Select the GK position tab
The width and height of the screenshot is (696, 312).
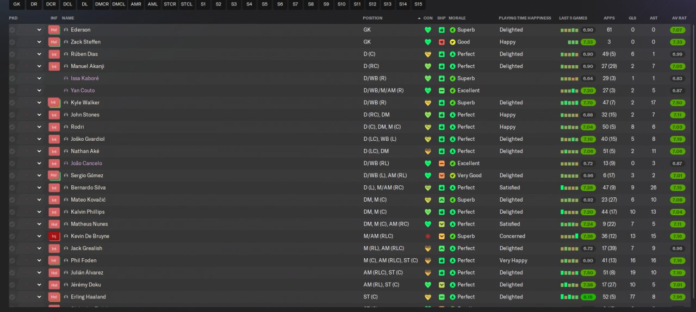17,4
